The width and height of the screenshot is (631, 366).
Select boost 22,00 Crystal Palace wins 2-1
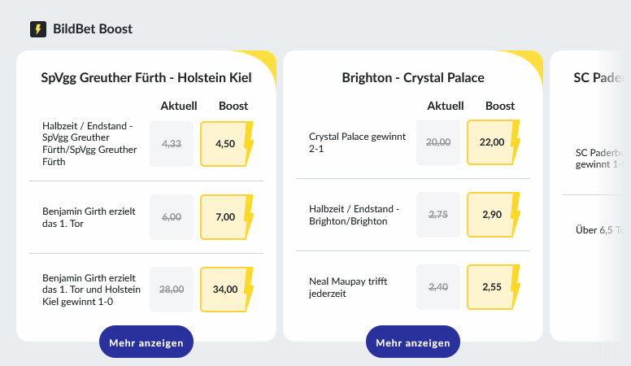(493, 142)
